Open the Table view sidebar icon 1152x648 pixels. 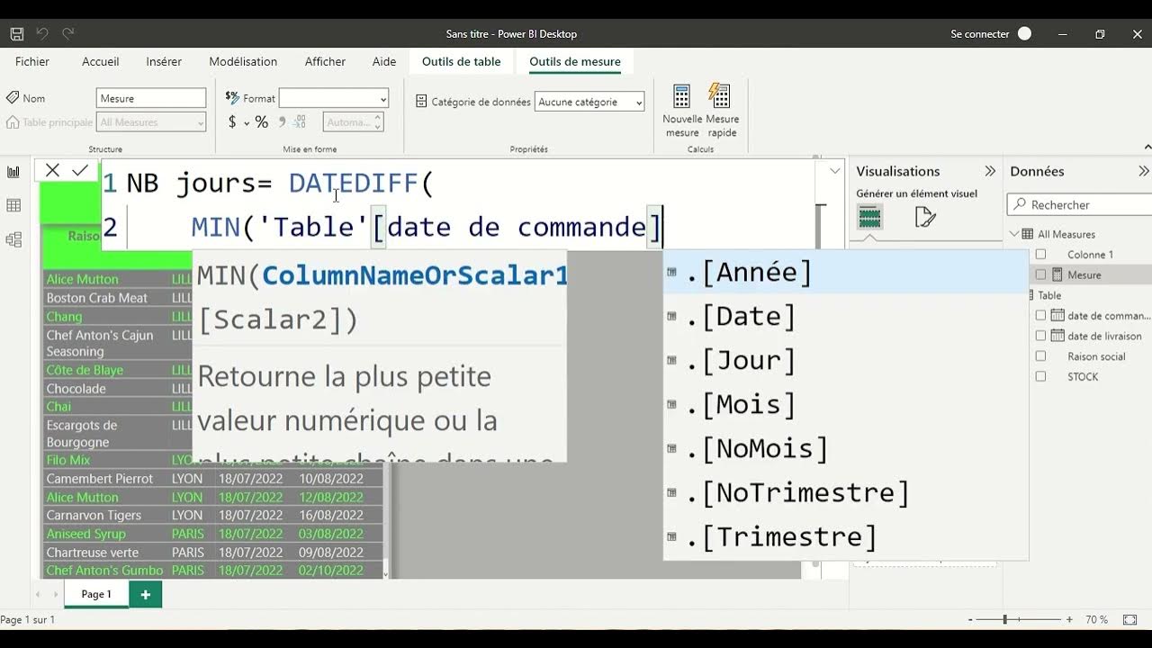click(13, 205)
